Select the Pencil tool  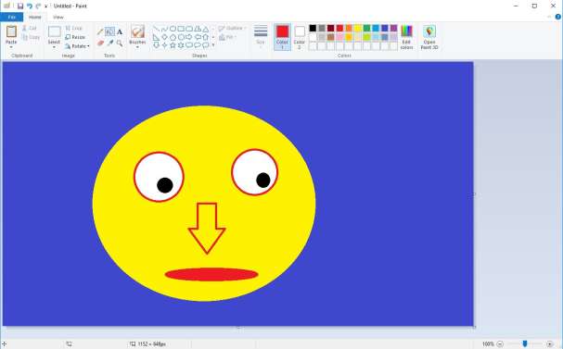coord(100,31)
